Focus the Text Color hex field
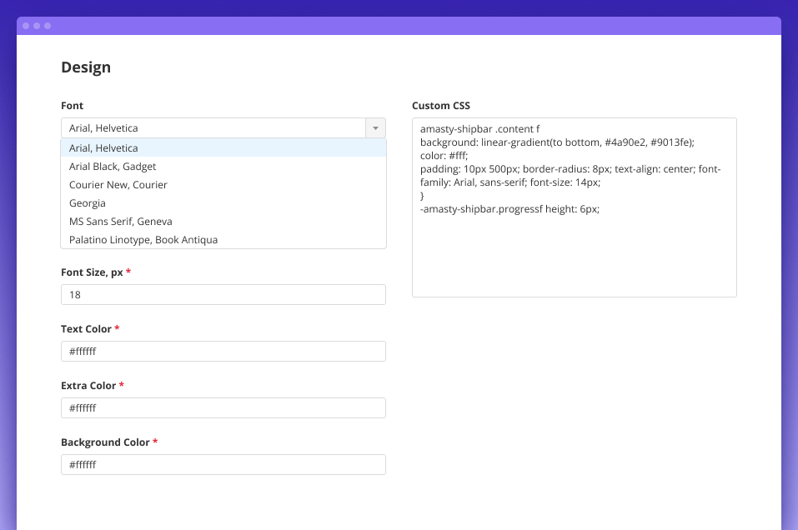Image resolution: width=798 pixels, height=530 pixels. [223, 352]
